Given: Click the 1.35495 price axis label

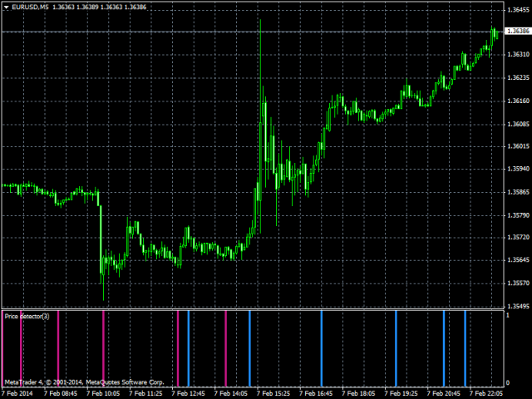Looking at the screenshot, I should [x=517, y=306].
